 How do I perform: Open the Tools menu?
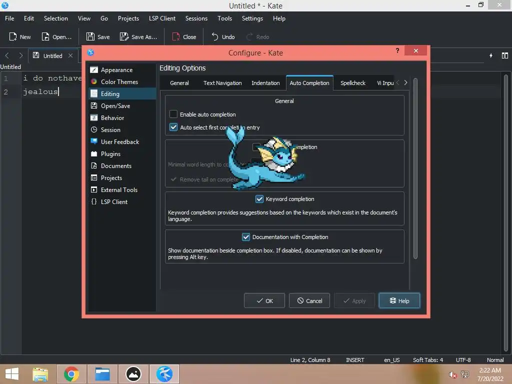pyautogui.click(x=224, y=18)
